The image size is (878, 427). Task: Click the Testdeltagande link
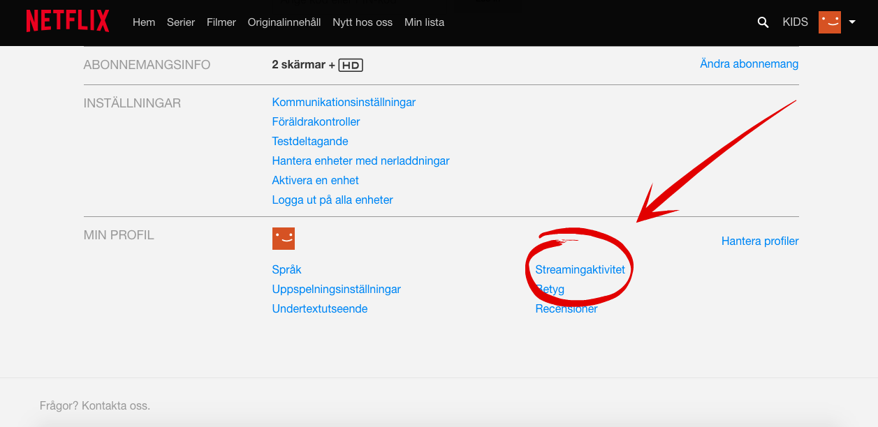(310, 141)
